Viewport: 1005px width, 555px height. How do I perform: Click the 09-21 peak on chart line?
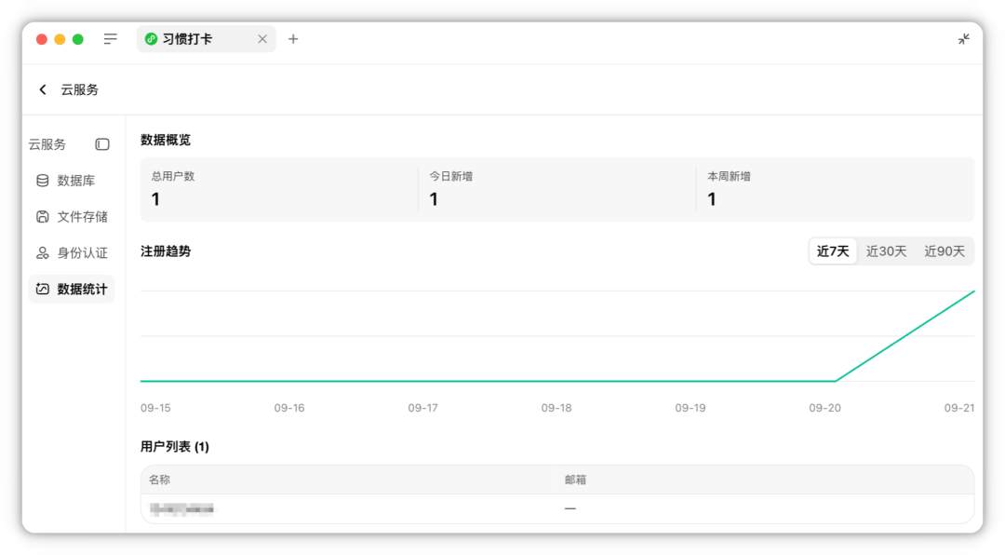point(973,292)
